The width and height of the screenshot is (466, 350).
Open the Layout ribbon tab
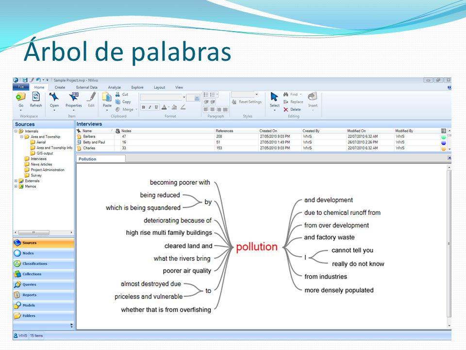(159, 87)
